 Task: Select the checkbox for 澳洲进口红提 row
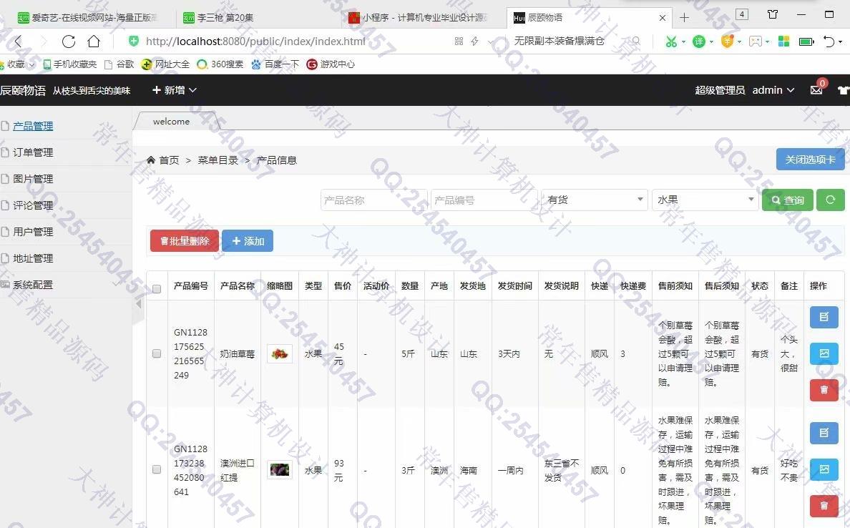tap(157, 469)
